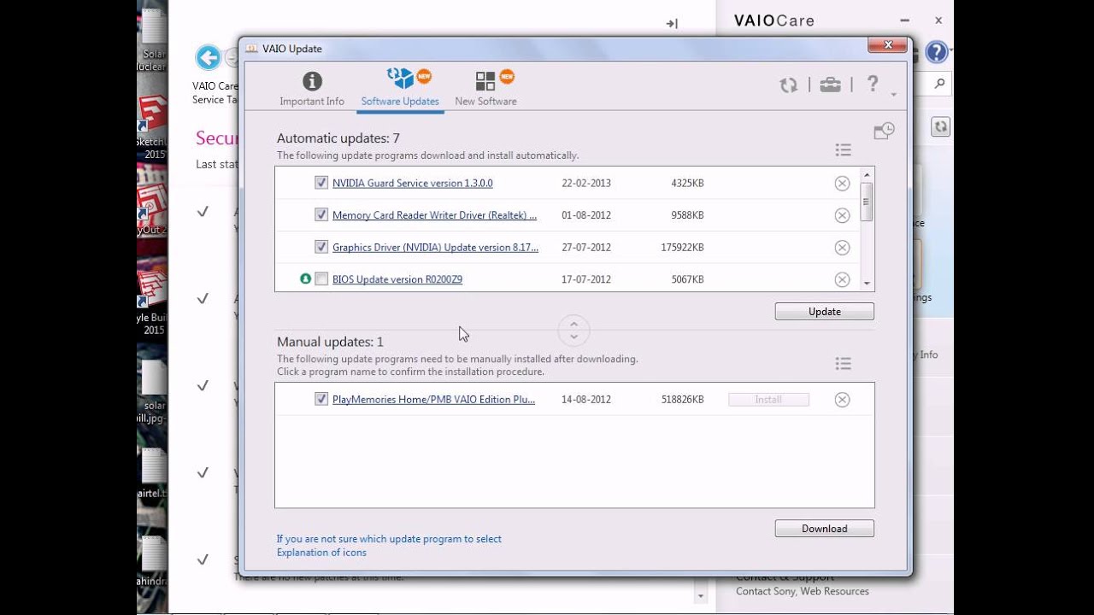Viewport: 1094px width, 615px height.
Task: Remove Memory Card Reader Writer Driver with its X icon
Action: pyautogui.click(x=842, y=215)
